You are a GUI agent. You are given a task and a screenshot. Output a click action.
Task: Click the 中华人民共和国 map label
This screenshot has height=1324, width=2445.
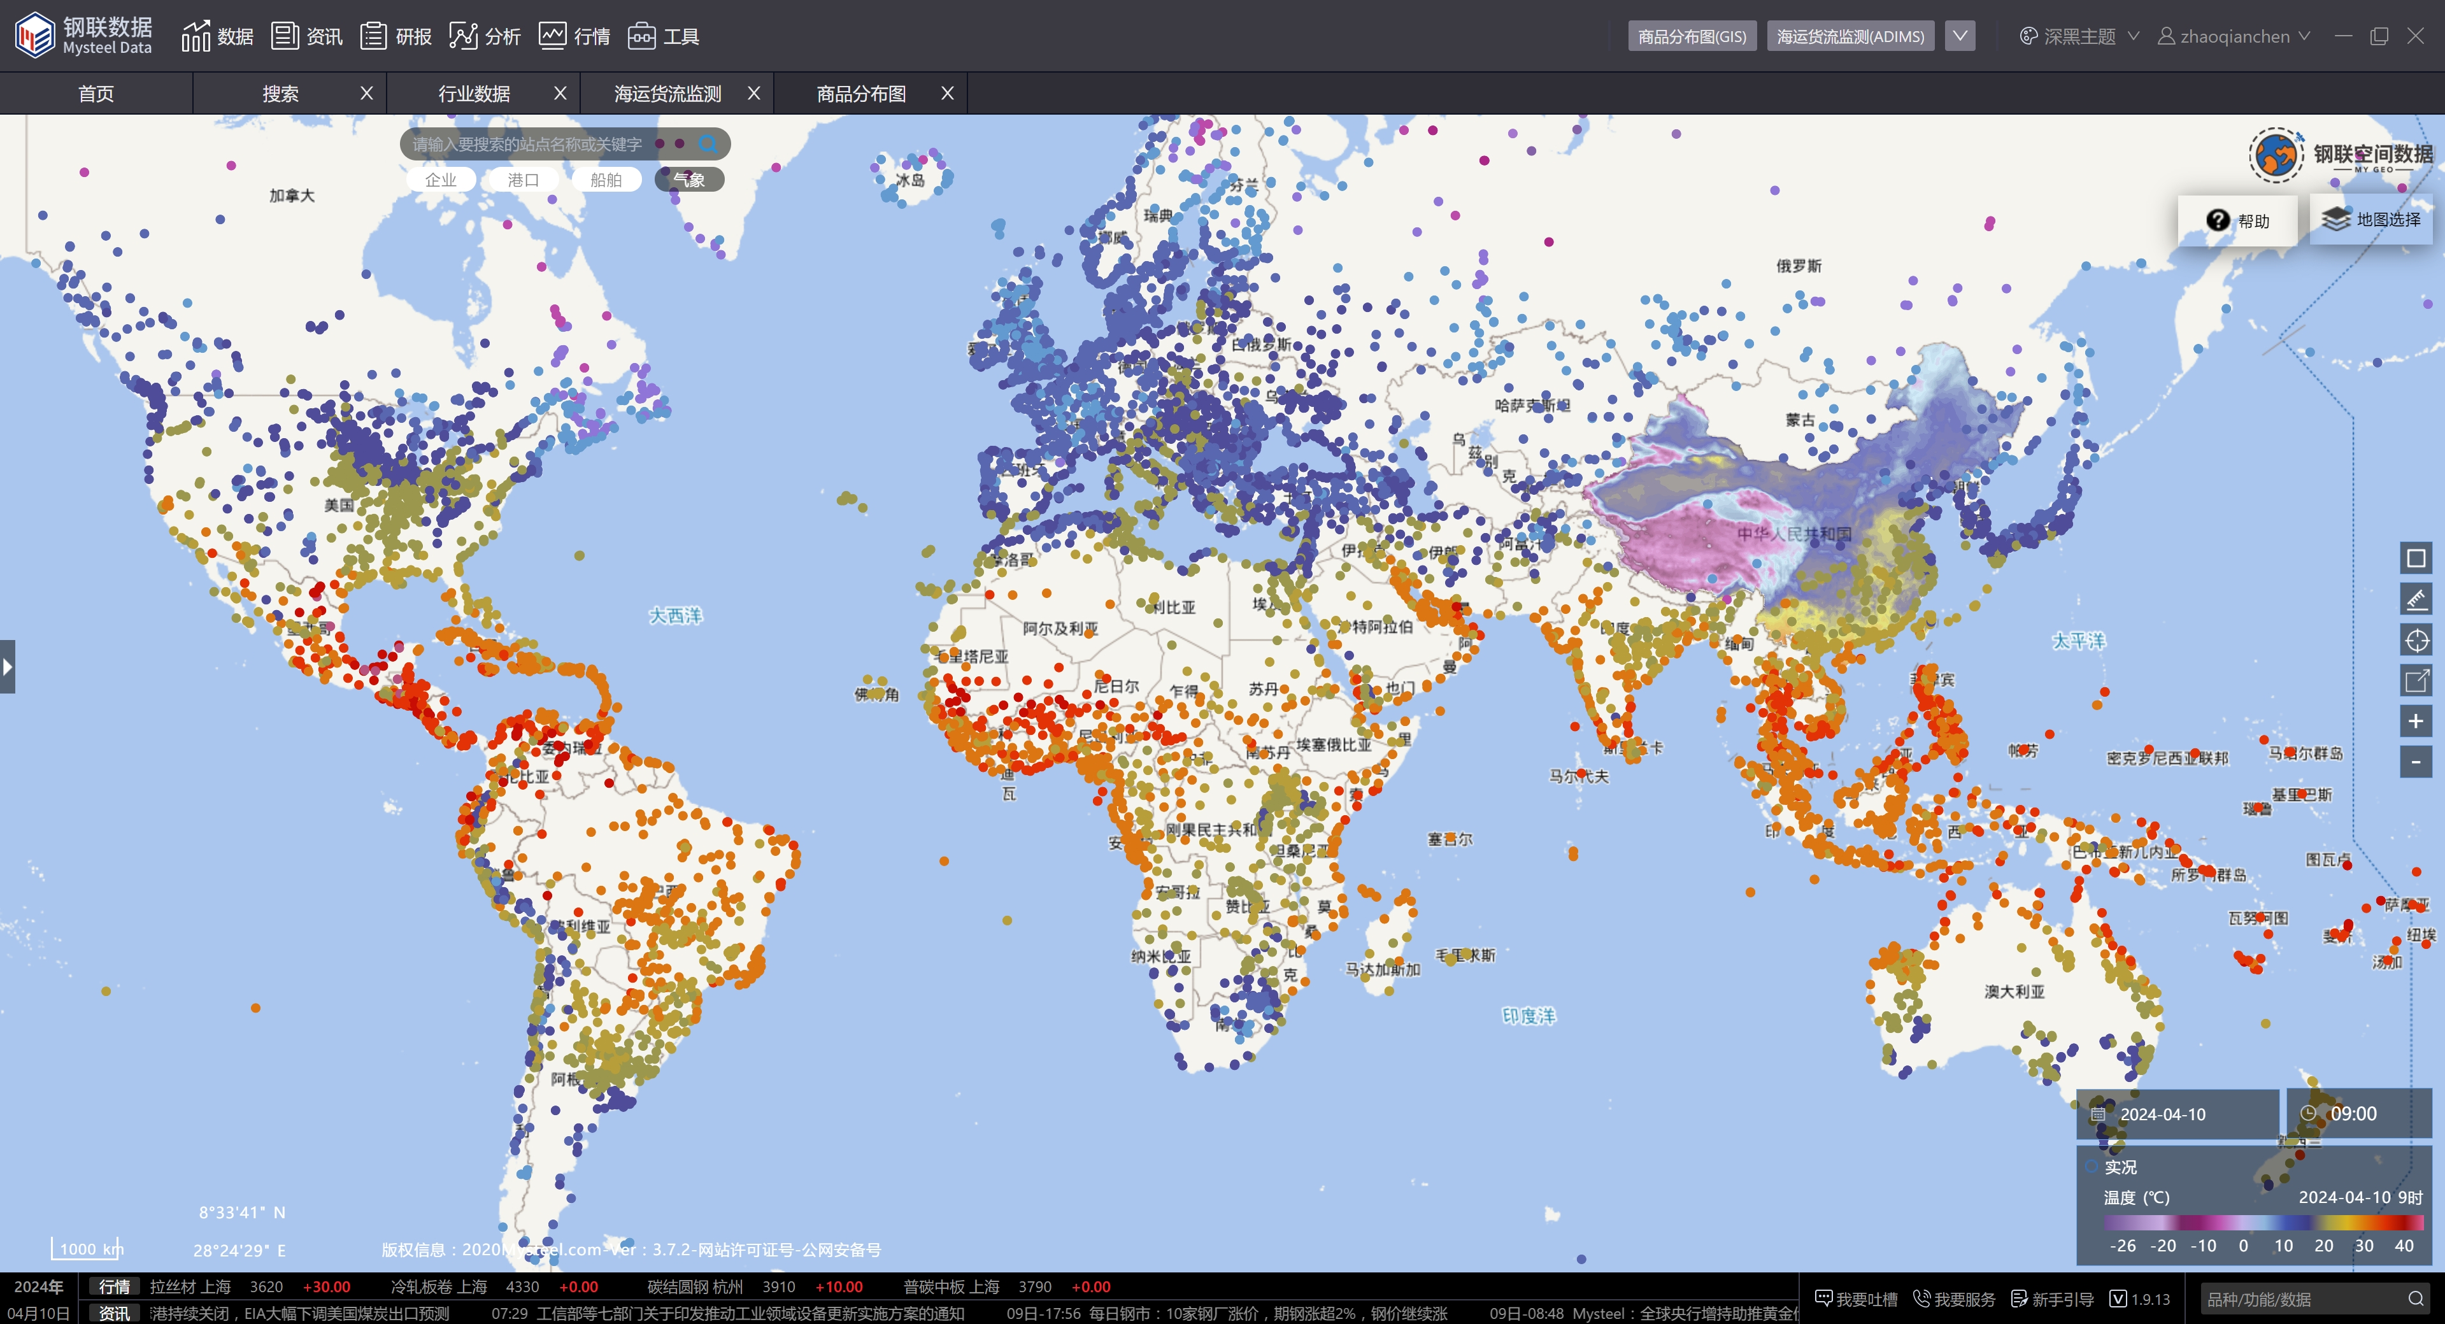[x=1794, y=534]
